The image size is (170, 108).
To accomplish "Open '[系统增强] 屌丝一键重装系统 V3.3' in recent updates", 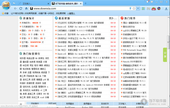I will coord(78,42).
